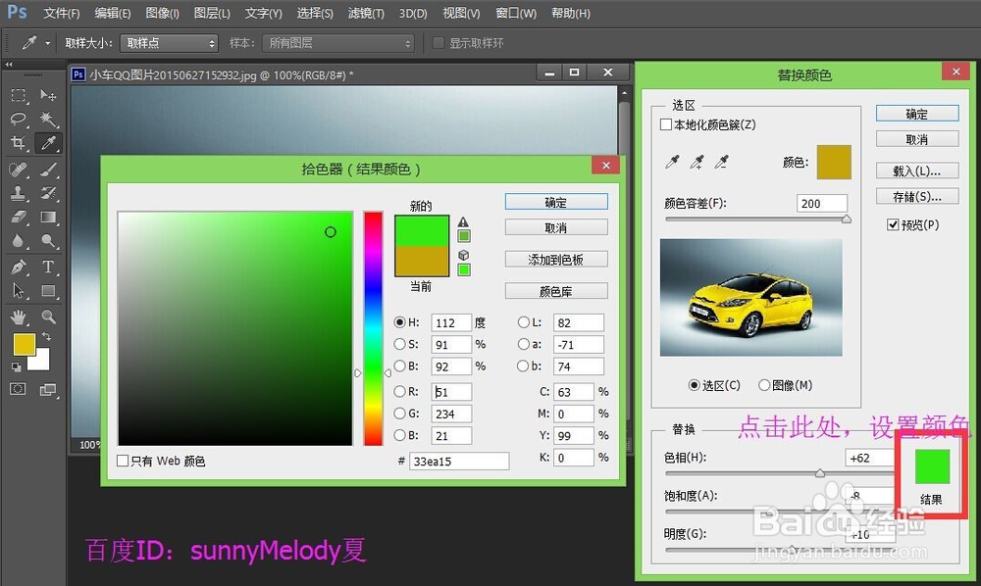Click Subtract from Sample eyedropper

click(x=722, y=162)
